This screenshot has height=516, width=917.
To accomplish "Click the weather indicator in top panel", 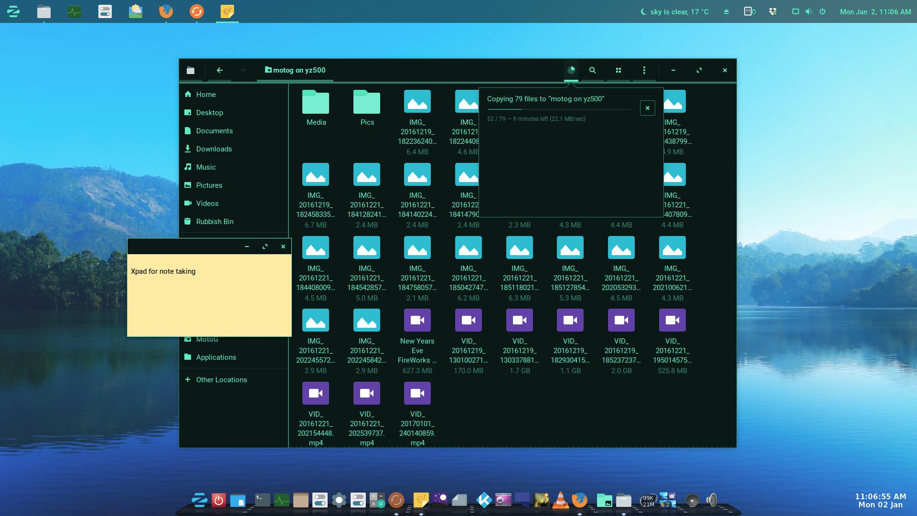I will click(674, 11).
